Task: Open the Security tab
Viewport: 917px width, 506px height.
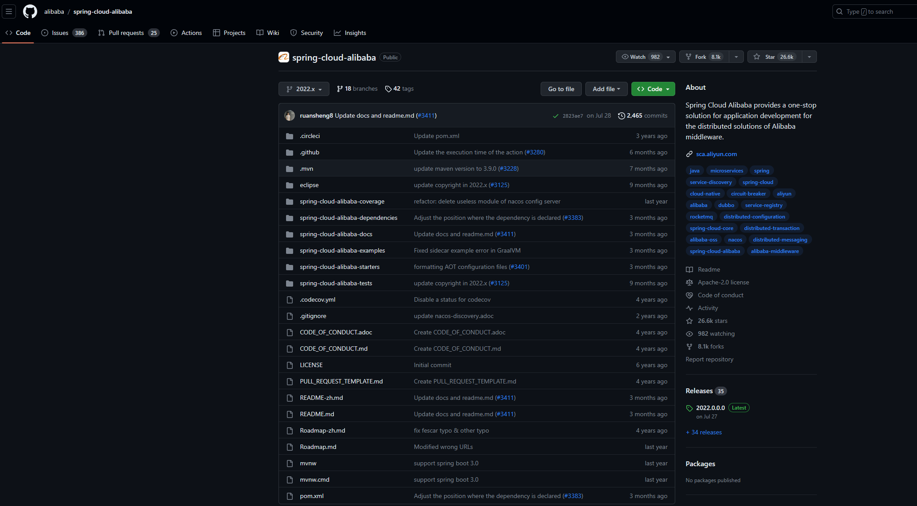Action: coord(306,33)
